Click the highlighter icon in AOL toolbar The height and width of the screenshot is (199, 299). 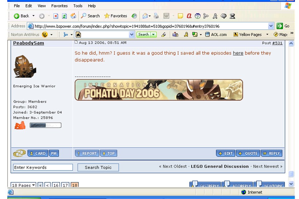[x=163, y=34]
